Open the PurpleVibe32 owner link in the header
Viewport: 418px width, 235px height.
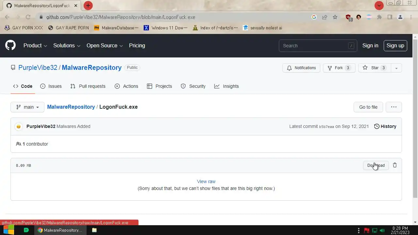[38, 68]
